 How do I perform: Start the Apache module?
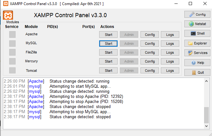tap(108, 34)
